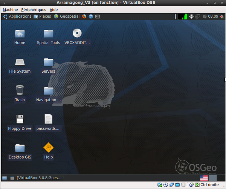
Task: Click the VirtualBox shared folders status icon
Action: coord(177,185)
